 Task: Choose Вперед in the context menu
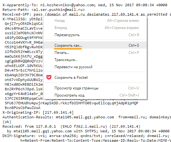(95, 28)
